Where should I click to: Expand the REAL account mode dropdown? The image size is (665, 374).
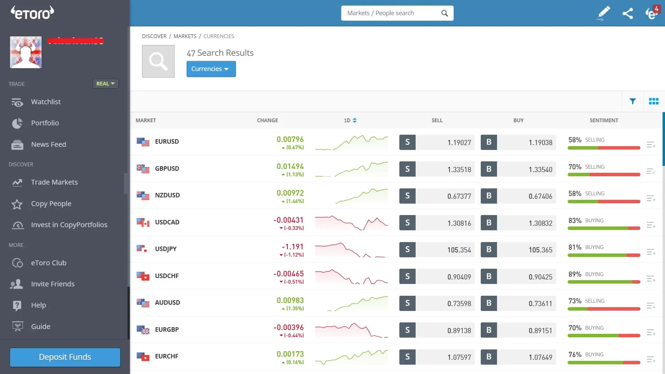pyautogui.click(x=105, y=83)
